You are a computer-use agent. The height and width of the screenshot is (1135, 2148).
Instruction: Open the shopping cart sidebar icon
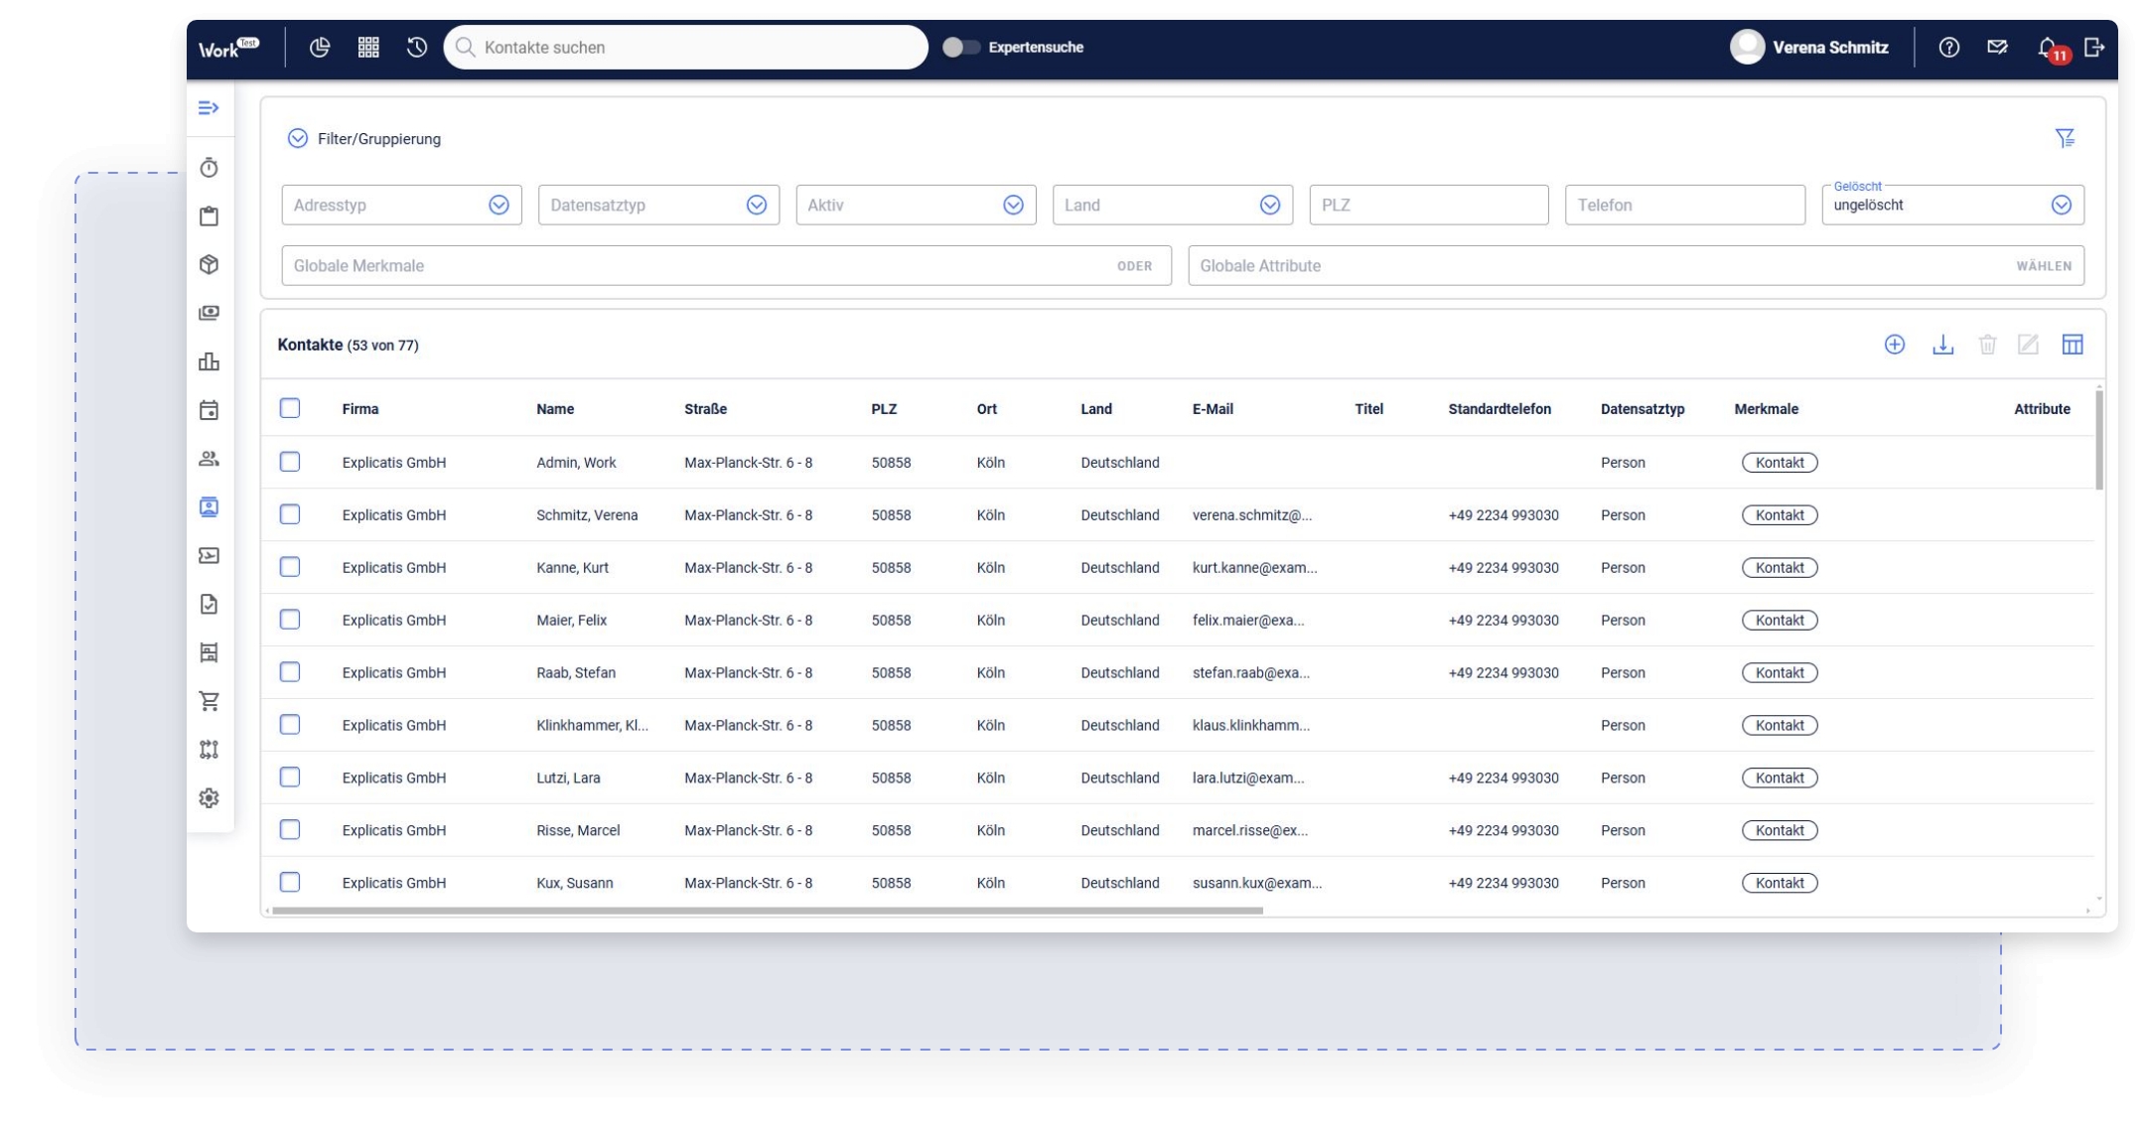[209, 701]
